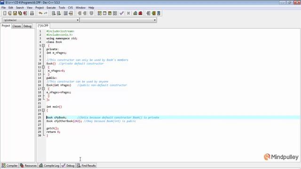Open the Tools menu

tap(62, 8)
